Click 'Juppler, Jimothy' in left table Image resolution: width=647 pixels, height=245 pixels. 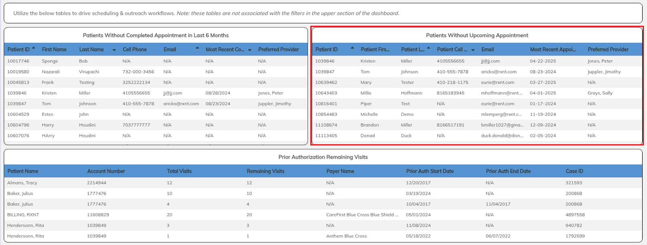point(275,104)
